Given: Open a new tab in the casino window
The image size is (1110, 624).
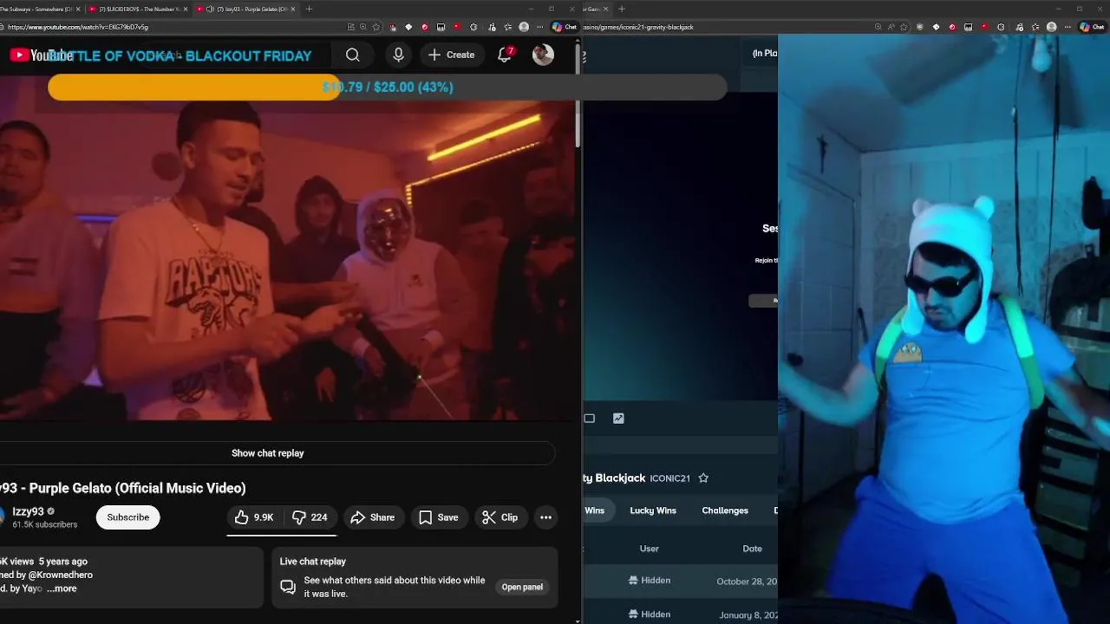Looking at the screenshot, I should (x=621, y=9).
